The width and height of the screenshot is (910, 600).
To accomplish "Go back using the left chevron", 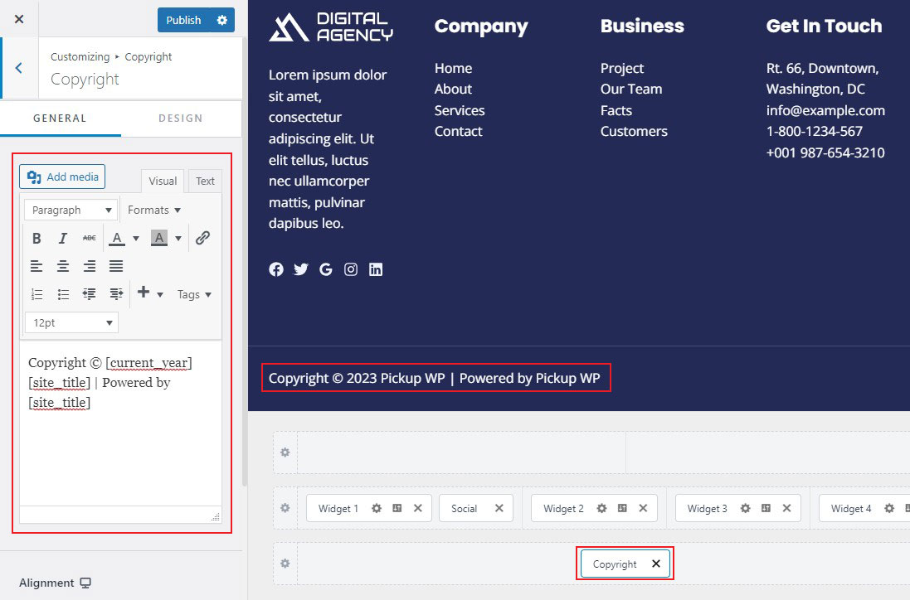I will (19, 68).
